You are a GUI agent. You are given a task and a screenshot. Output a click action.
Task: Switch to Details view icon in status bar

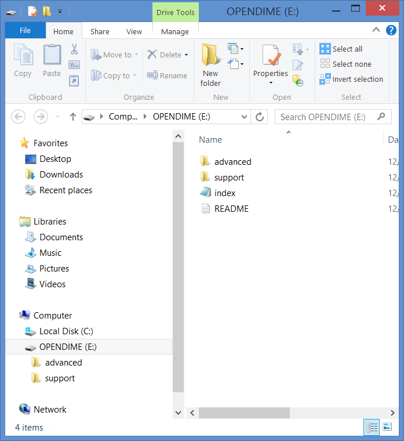click(372, 428)
